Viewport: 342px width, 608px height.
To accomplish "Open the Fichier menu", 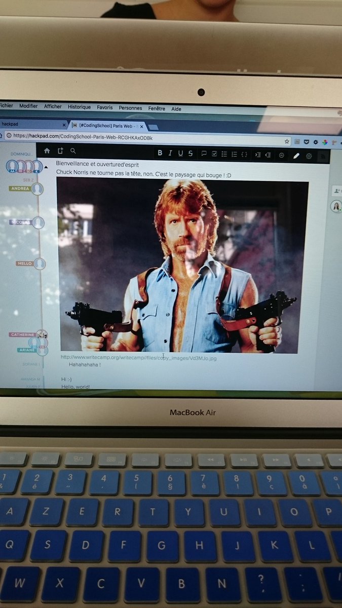I will [x=6, y=105].
